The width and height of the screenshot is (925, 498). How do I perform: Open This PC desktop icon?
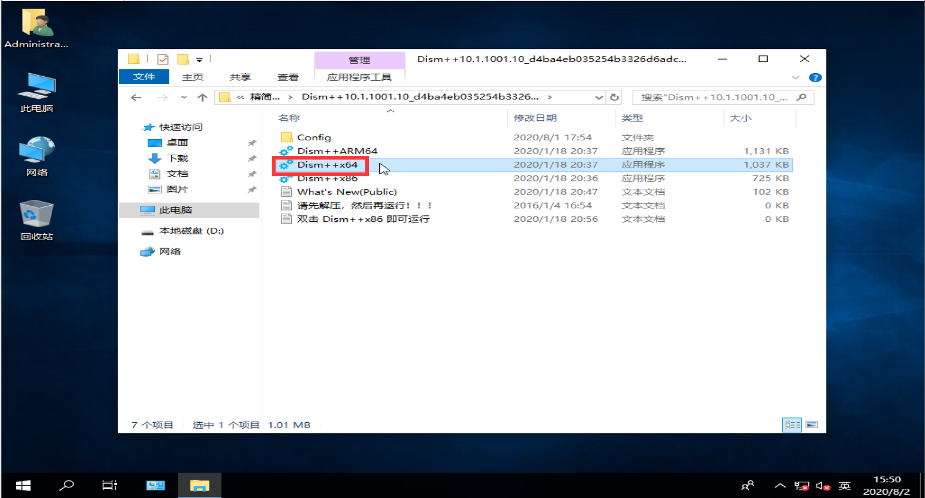pyautogui.click(x=36, y=92)
